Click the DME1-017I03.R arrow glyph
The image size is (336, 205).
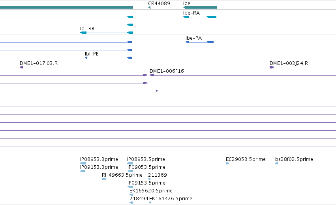(x=21, y=67)
